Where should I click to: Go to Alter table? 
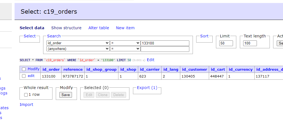pyautogui.click(x=99, y=28)
